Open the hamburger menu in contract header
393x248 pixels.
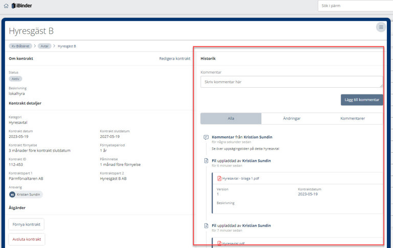(x=381, y=27)
